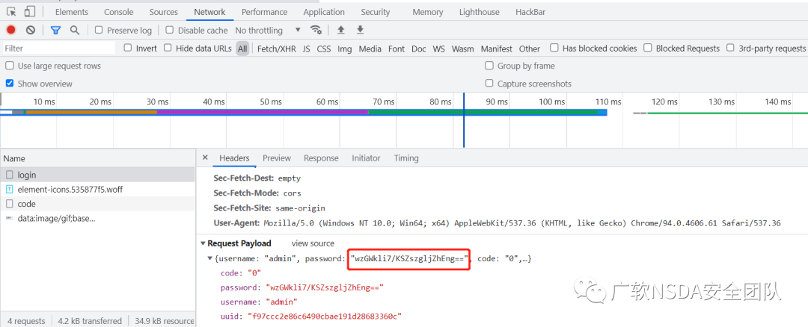This screenshot has width=808, height=327.
Task: Filter requests by JS
Action: pos(306,49)
